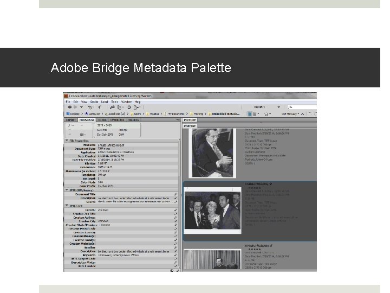This screenshot has height=293, width=390.
Task: Select the Metadata panel tab
Action: point(87,120)
